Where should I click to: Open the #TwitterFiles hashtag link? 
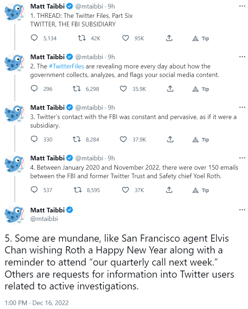(66, 66)
